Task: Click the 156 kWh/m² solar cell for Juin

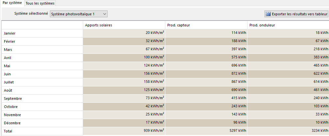Action: point(124,74)
